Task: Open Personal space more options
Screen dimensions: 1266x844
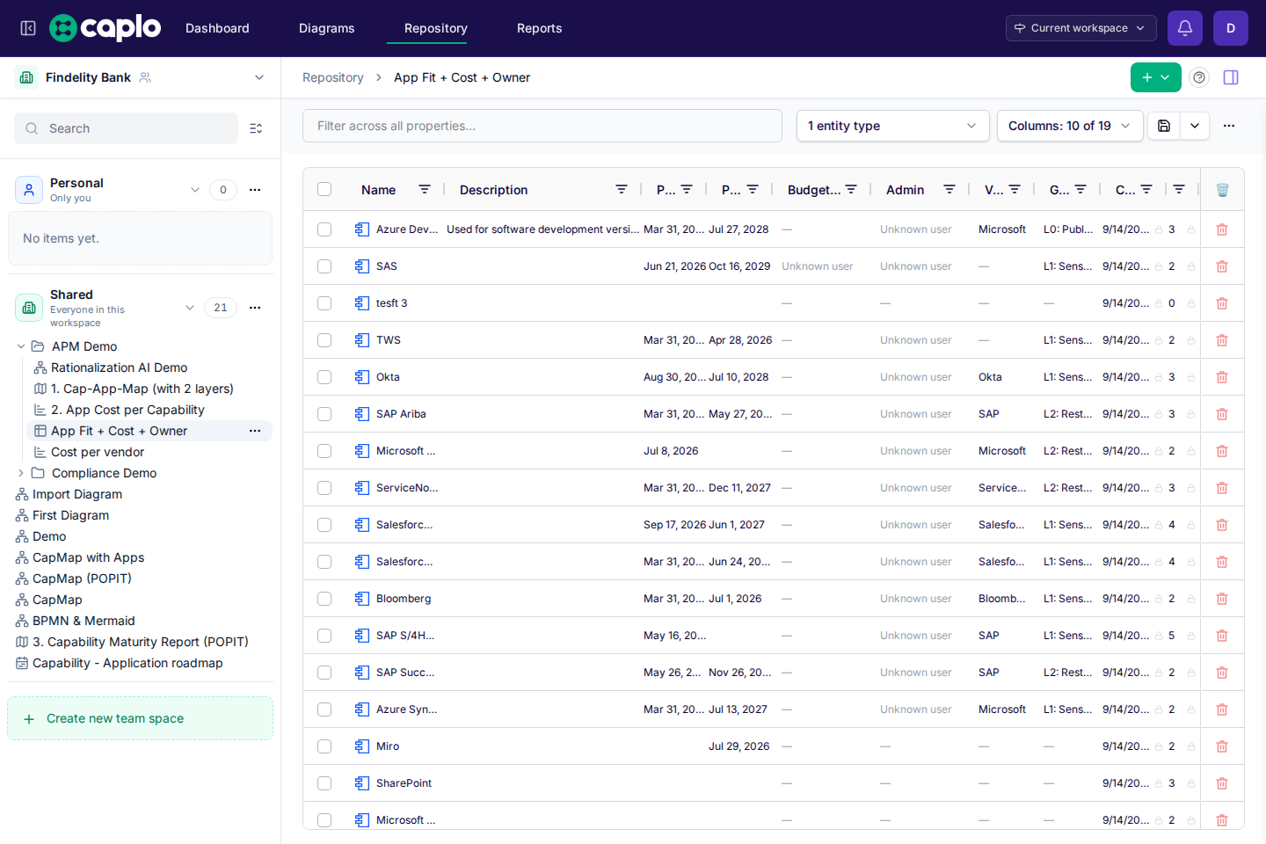Action: pyautogui.click(x=255, y=190)
